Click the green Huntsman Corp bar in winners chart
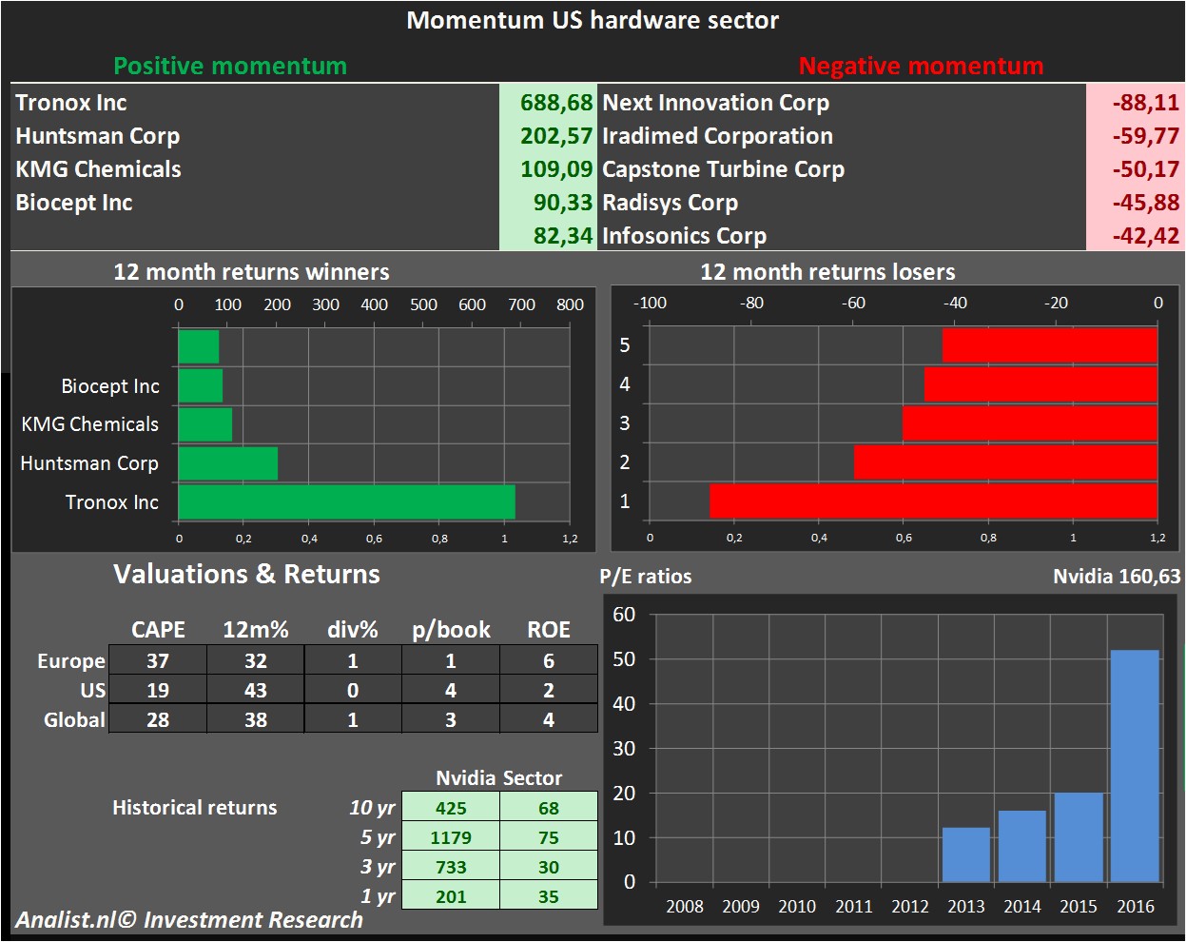 (228, 463)
